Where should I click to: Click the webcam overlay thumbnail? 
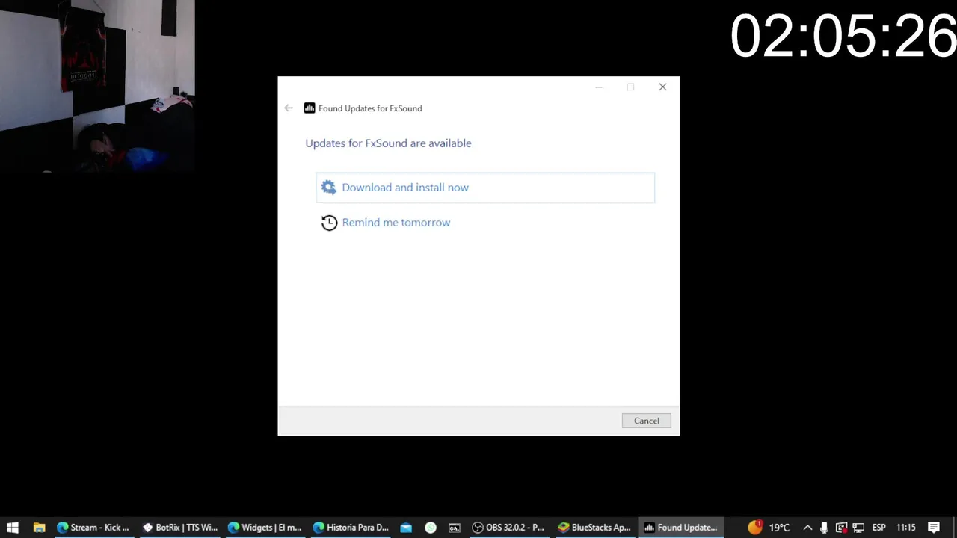click(97, 86)
